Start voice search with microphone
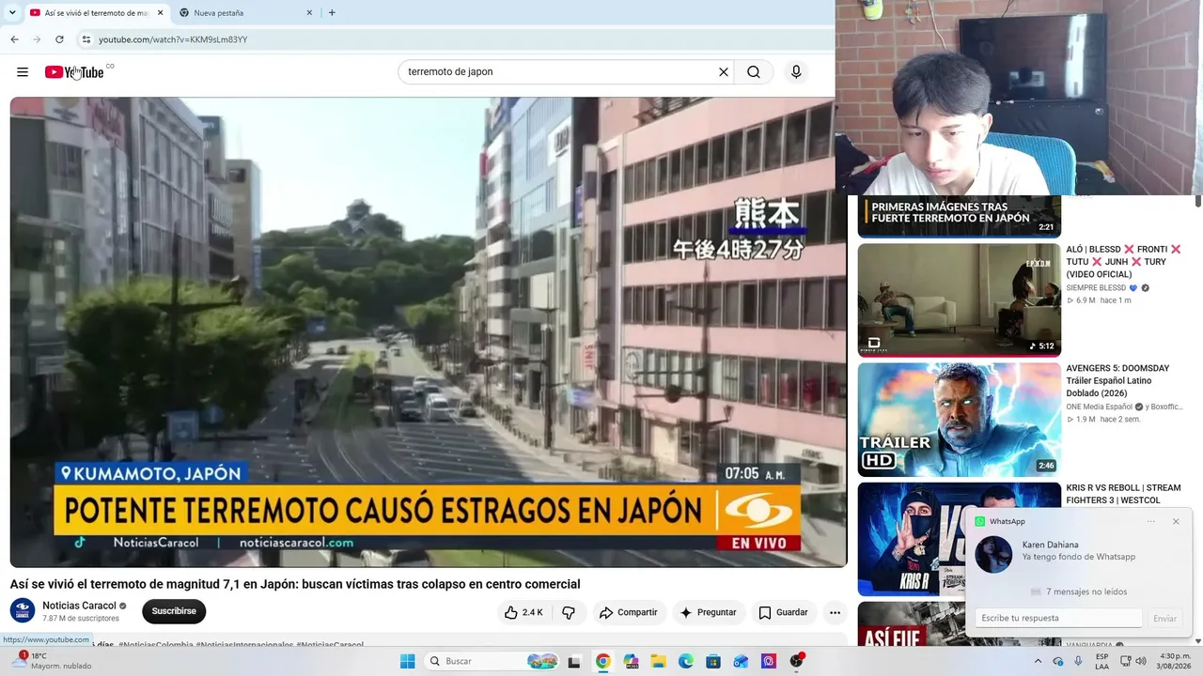This screenshot has height=676, width=1203. click(796, 72)
